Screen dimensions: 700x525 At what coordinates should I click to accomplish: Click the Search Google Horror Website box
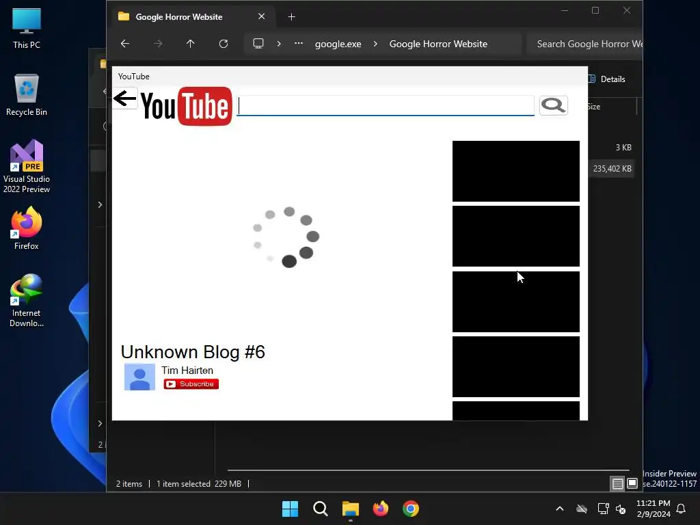tap(585, 44)
